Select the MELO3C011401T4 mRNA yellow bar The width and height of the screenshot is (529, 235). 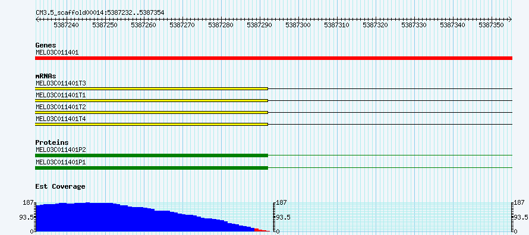pos(152,124)
